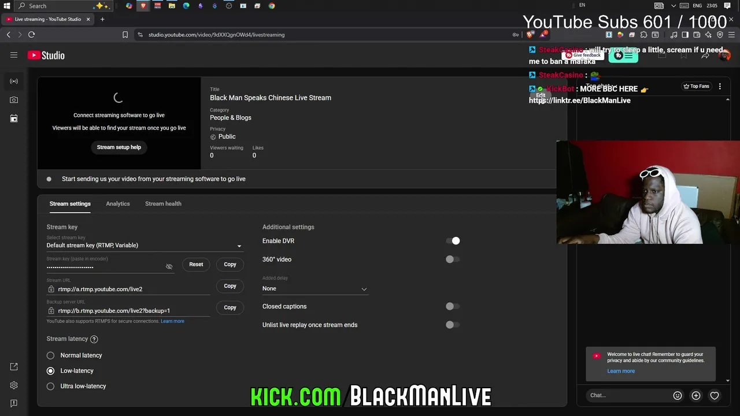Screen dimensions: 740x416
Task: Open site settings icon beside the URL
Action: tap(140, 35)
